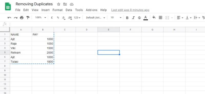The width and height of the screenshot is (205, 94).
Task: Open the text color picker
Action: coord(146,18)
